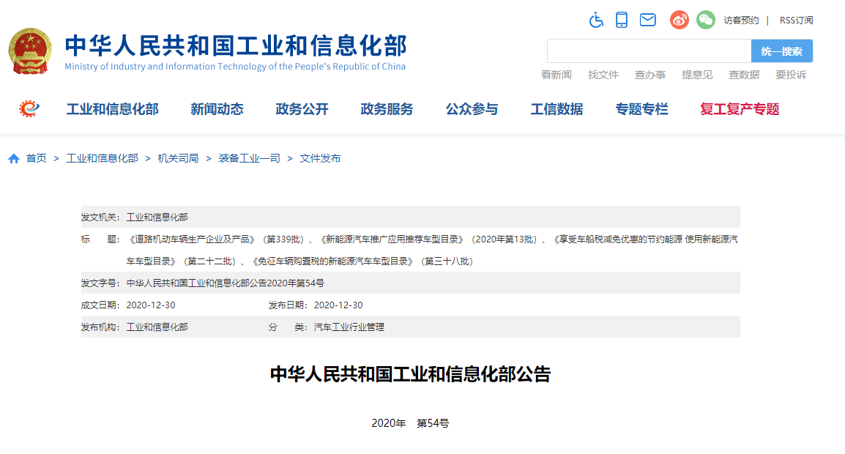Viewport: 845px width, 454px height.
Task: Select the 政务服务 navigation item
Action: (387, 109)
